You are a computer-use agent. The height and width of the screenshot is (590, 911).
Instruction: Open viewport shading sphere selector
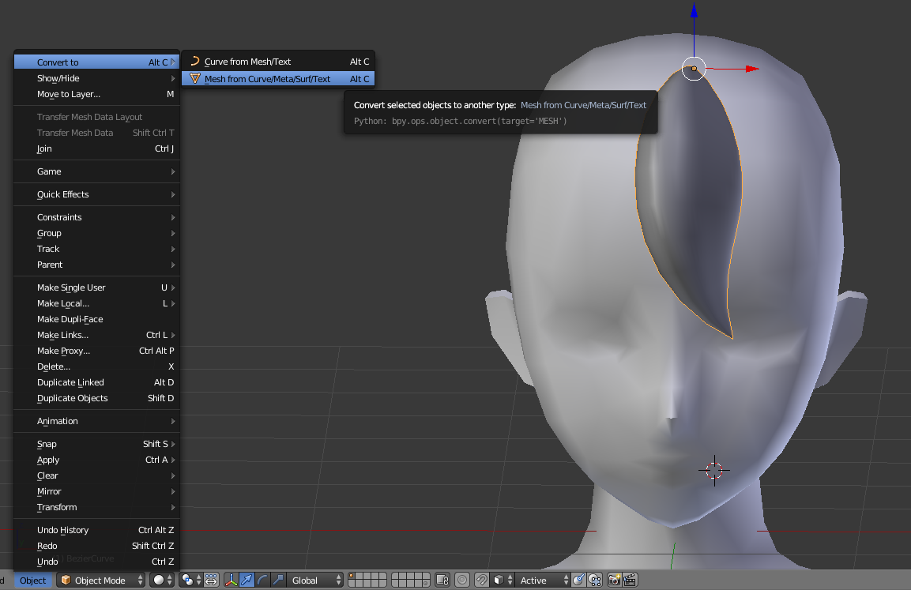pyautogui.click(x=161, y=581)
